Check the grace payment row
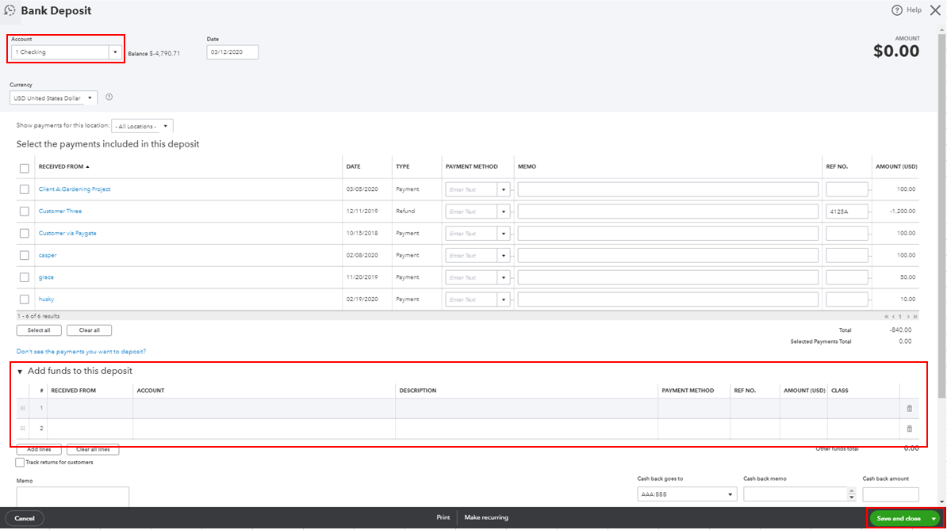 coord(24,277)
